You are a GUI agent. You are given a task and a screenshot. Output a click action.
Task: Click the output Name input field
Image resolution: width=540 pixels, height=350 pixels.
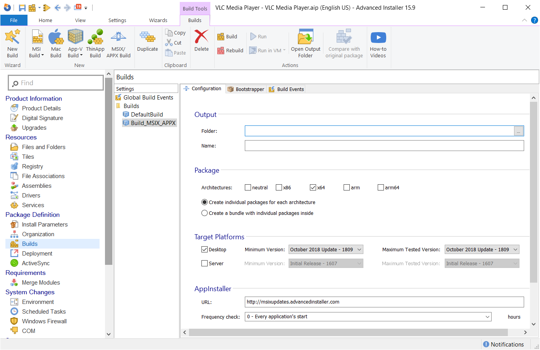[384, 146]
